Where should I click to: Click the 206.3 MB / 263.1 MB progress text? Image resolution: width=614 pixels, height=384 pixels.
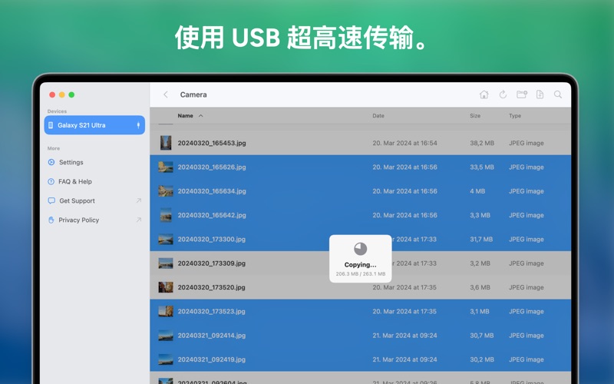(360, 274)
